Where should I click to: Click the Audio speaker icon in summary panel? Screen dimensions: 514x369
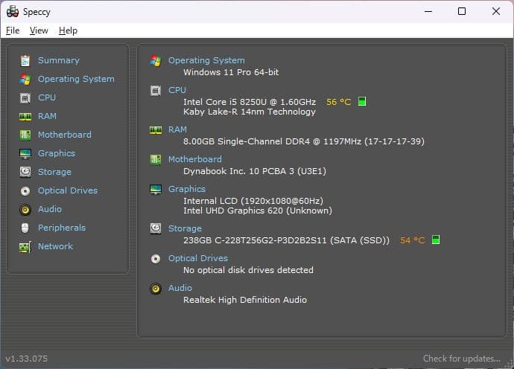[x=156, y=289]
